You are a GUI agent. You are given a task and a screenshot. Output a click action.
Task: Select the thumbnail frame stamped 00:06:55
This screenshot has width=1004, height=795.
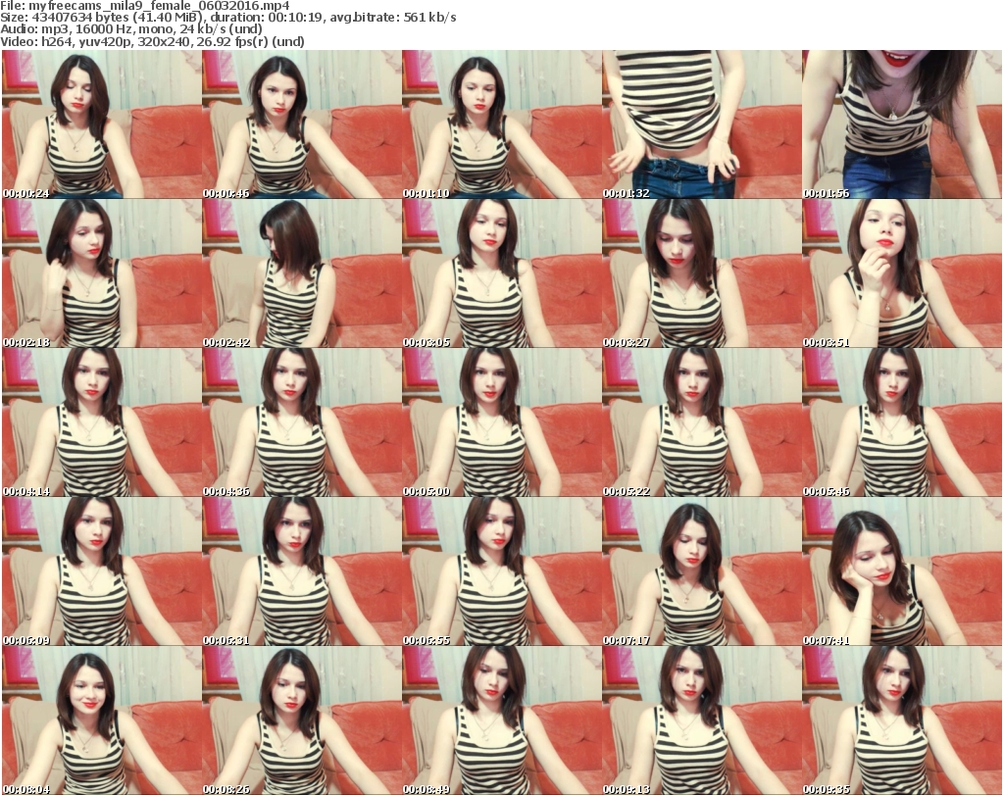coord(502,571)
